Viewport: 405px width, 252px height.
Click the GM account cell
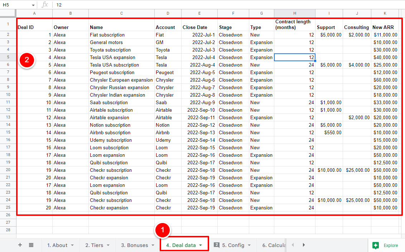click(168, 42)
